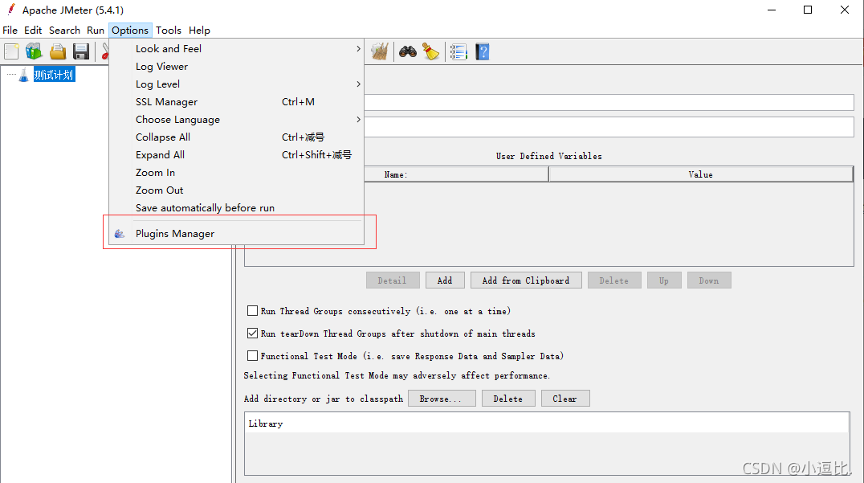Click the partially hidden Cut scissors icon
Screen dimensions: 864x483
104,51
